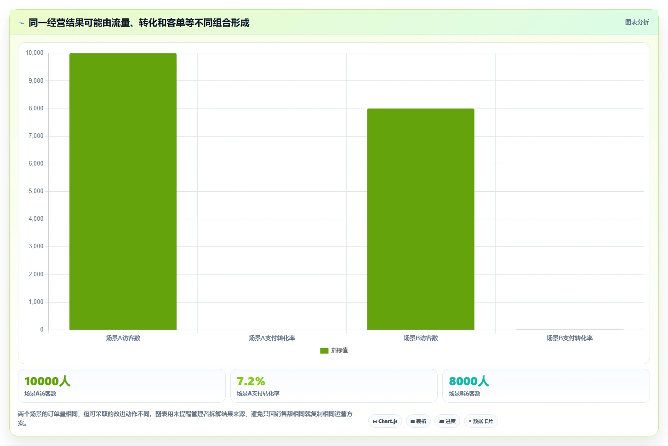Click the 指标值 legend label

tap(339, 350)
